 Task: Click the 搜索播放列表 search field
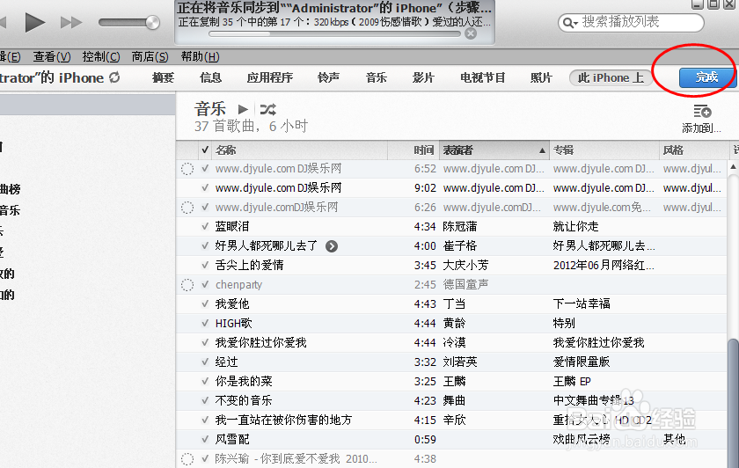pyautogui.click(x=631, y=22)
